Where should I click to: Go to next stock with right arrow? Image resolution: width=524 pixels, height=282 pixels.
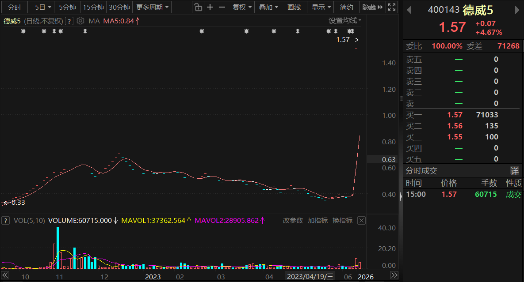(x=517, y=10)
